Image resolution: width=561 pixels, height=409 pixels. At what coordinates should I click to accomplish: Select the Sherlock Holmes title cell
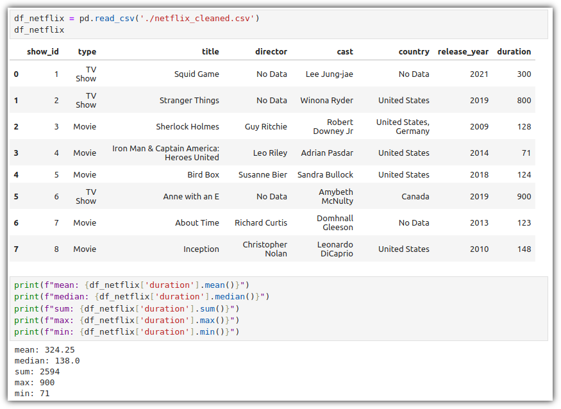pyautogui.click(x=187, y=127)
